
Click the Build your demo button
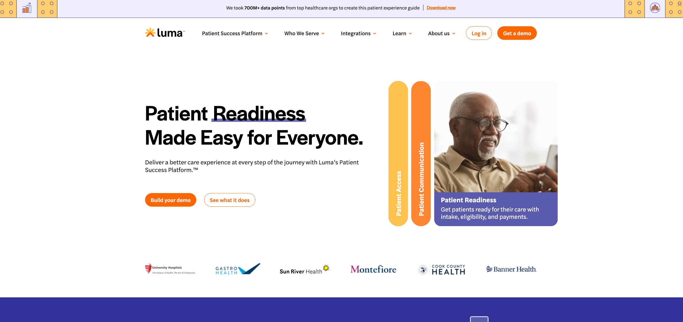point(170,200)
